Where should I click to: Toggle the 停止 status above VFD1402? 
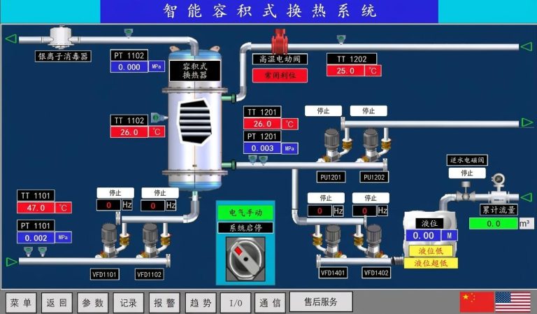coord(371,198)
